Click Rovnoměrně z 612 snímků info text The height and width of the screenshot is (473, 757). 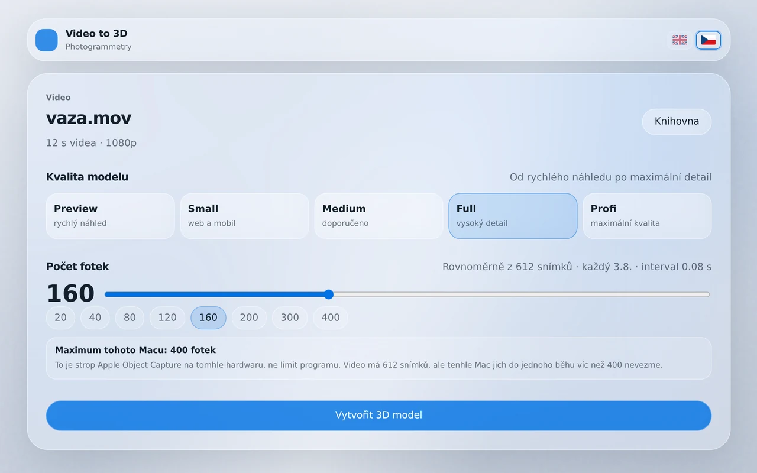tap(577, 267)
